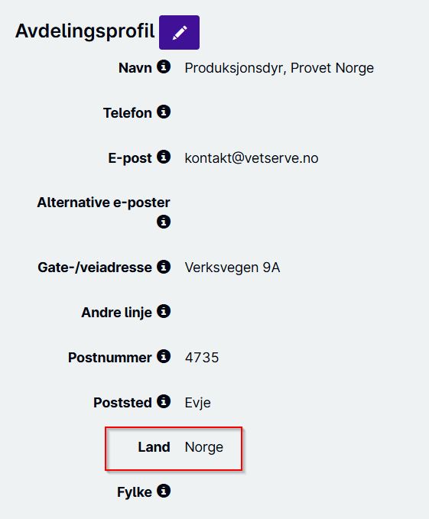Click the info icon next to E-post
The height and width of the screenshot is (519, 429).
pyautogui.click(x=164, y=157)
